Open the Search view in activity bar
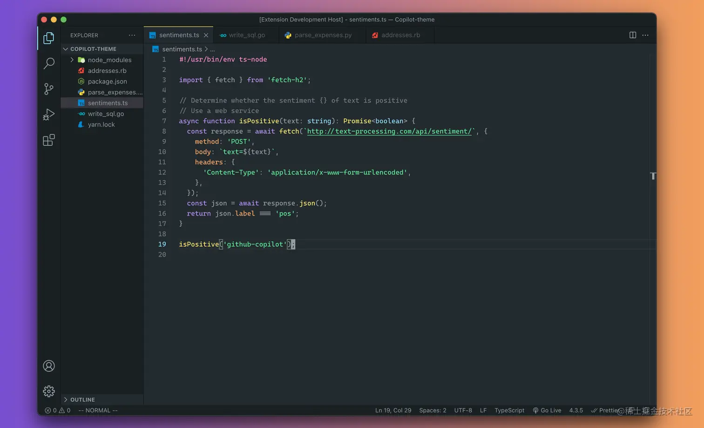This screenshot has height=428, width=704. click(x=48, y=63)
